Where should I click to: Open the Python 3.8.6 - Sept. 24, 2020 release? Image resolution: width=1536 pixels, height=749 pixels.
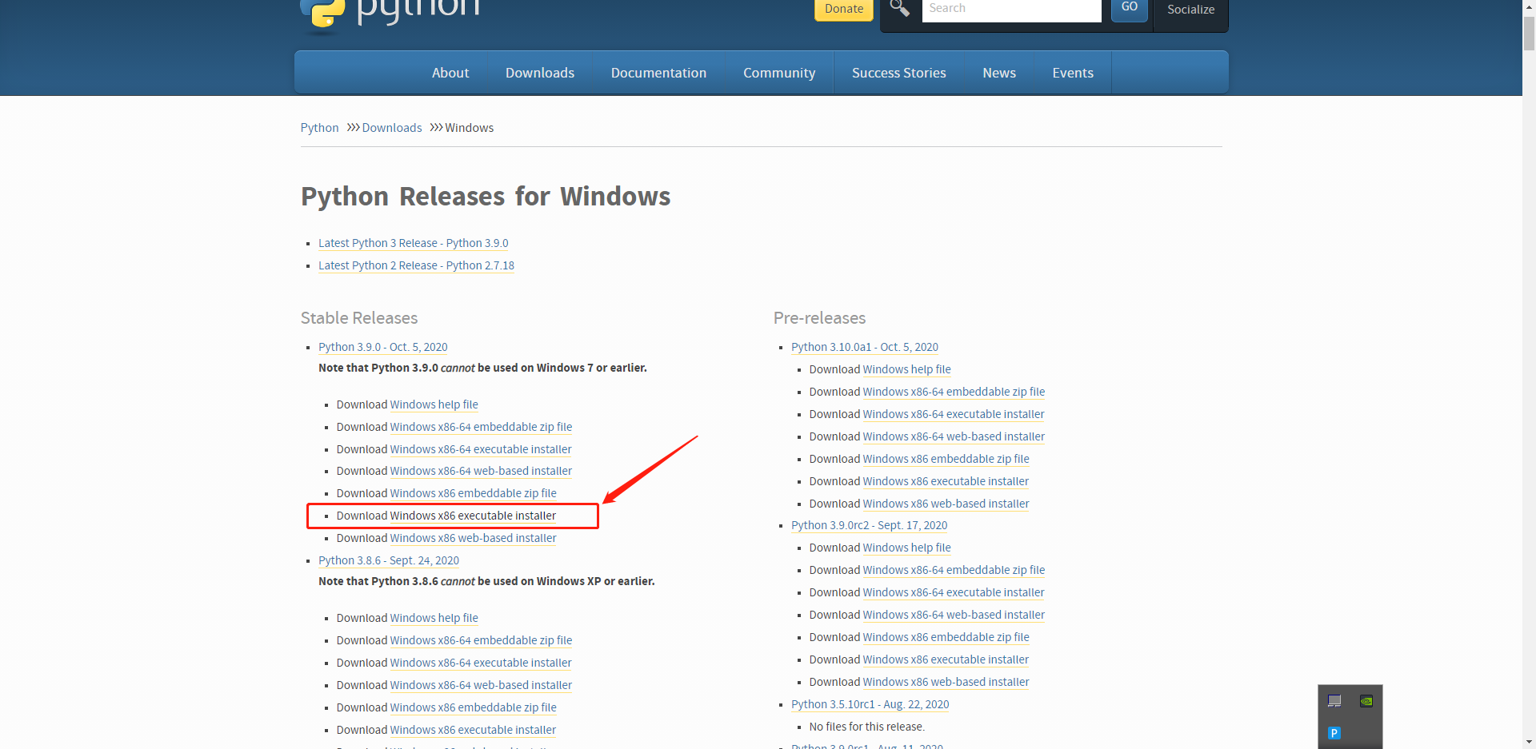389,560
